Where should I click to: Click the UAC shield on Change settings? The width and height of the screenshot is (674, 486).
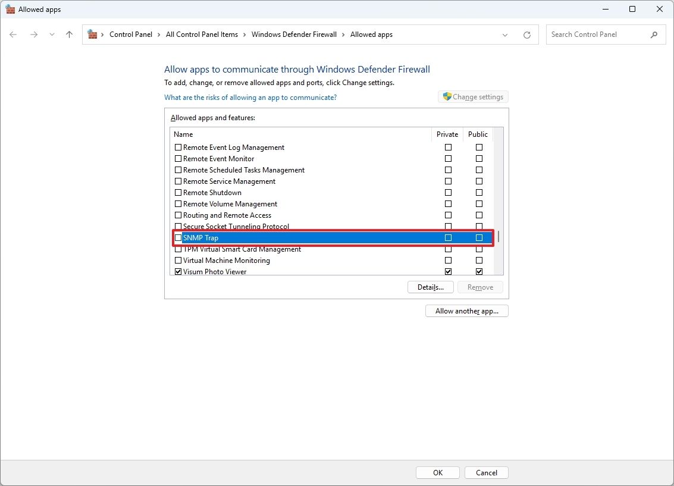446,96
